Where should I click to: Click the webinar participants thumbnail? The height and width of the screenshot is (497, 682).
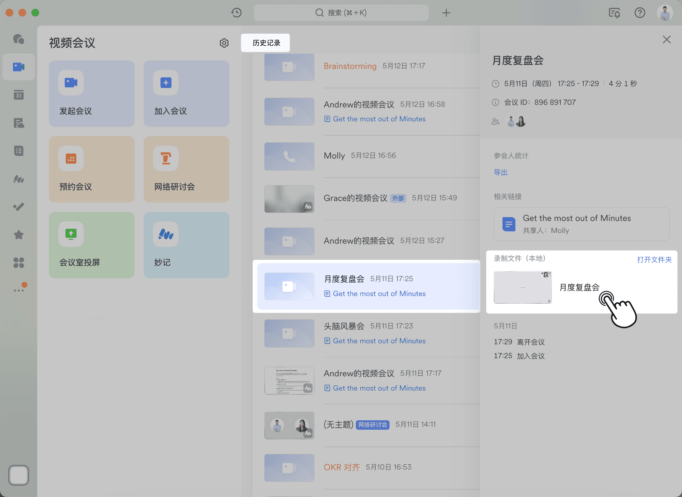tap(289, 425)
